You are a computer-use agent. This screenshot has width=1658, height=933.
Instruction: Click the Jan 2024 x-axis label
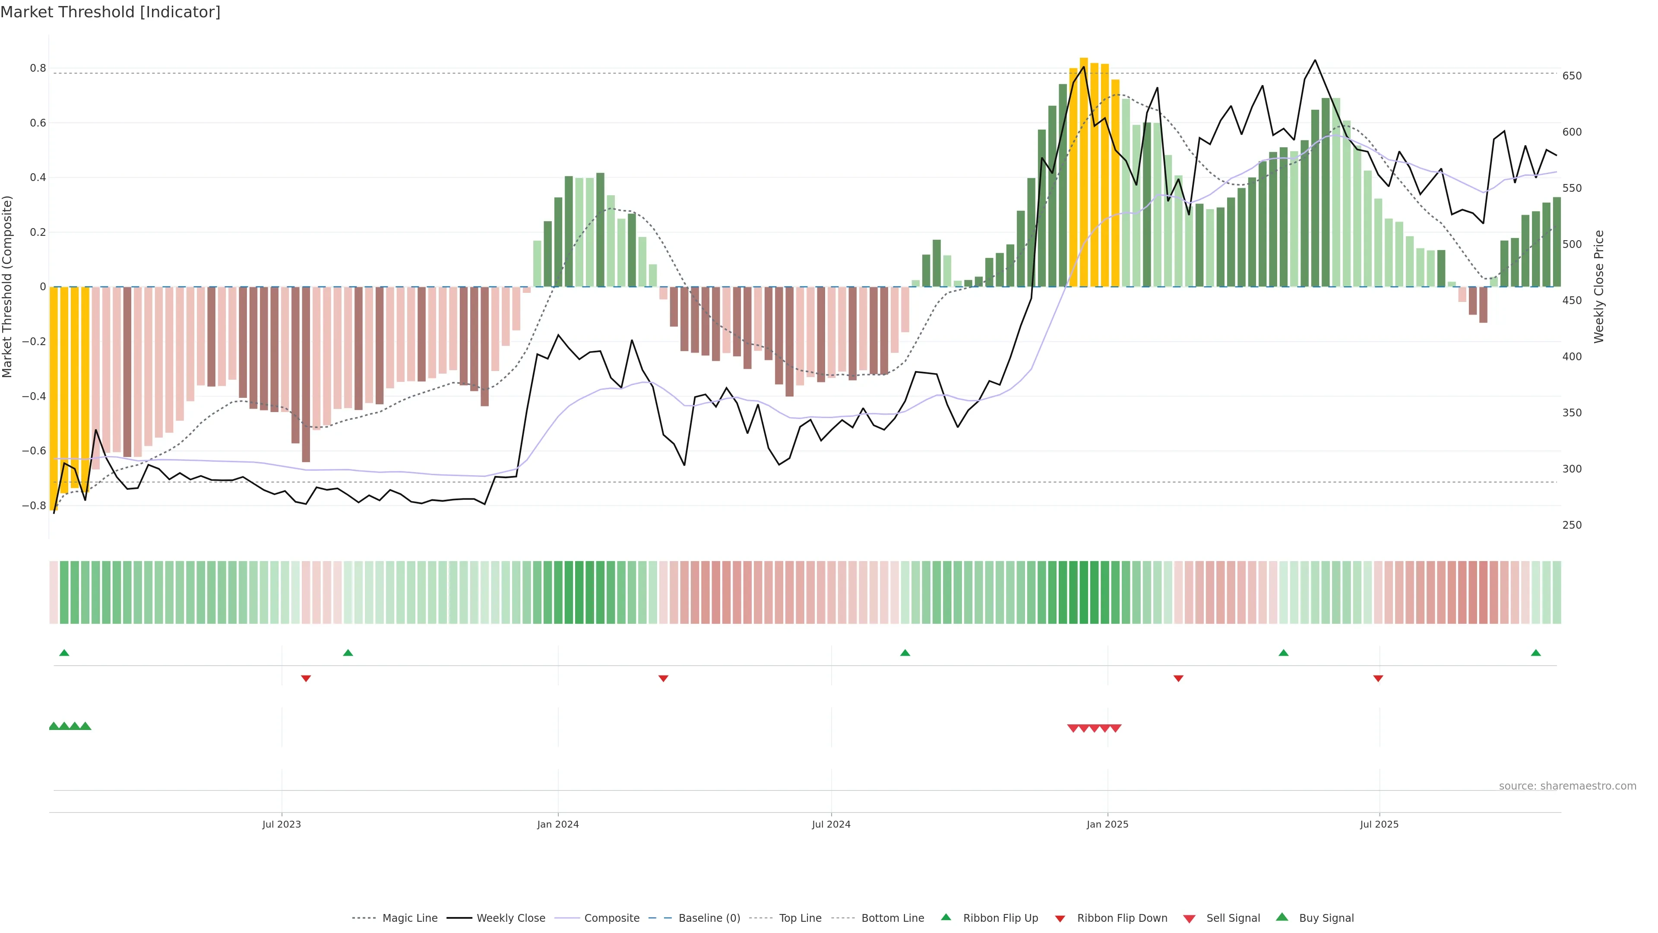pos(558,824)
